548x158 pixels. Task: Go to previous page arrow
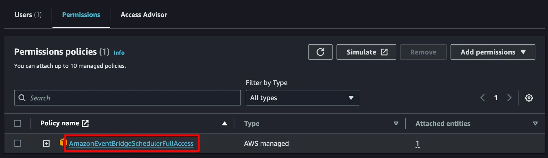(x=482, y=98)
